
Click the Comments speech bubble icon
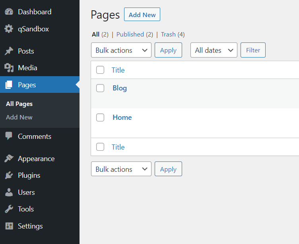click(9, 136)
